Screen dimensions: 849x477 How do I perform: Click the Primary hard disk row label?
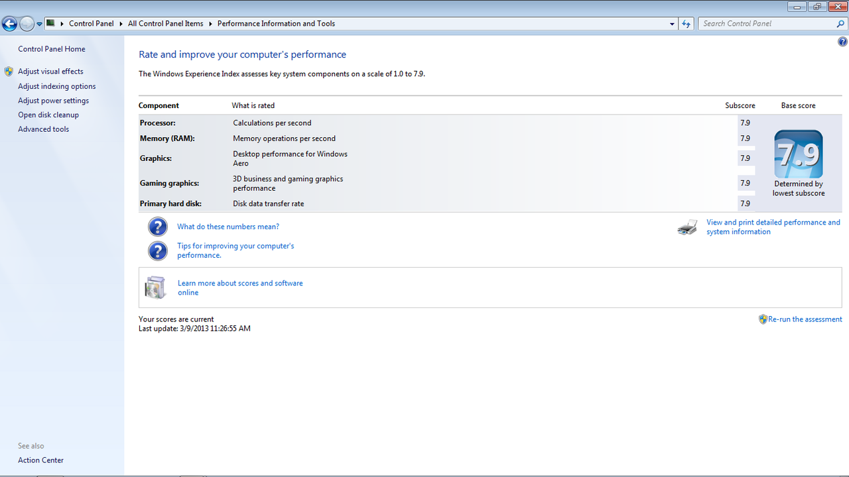click(170, 204)
